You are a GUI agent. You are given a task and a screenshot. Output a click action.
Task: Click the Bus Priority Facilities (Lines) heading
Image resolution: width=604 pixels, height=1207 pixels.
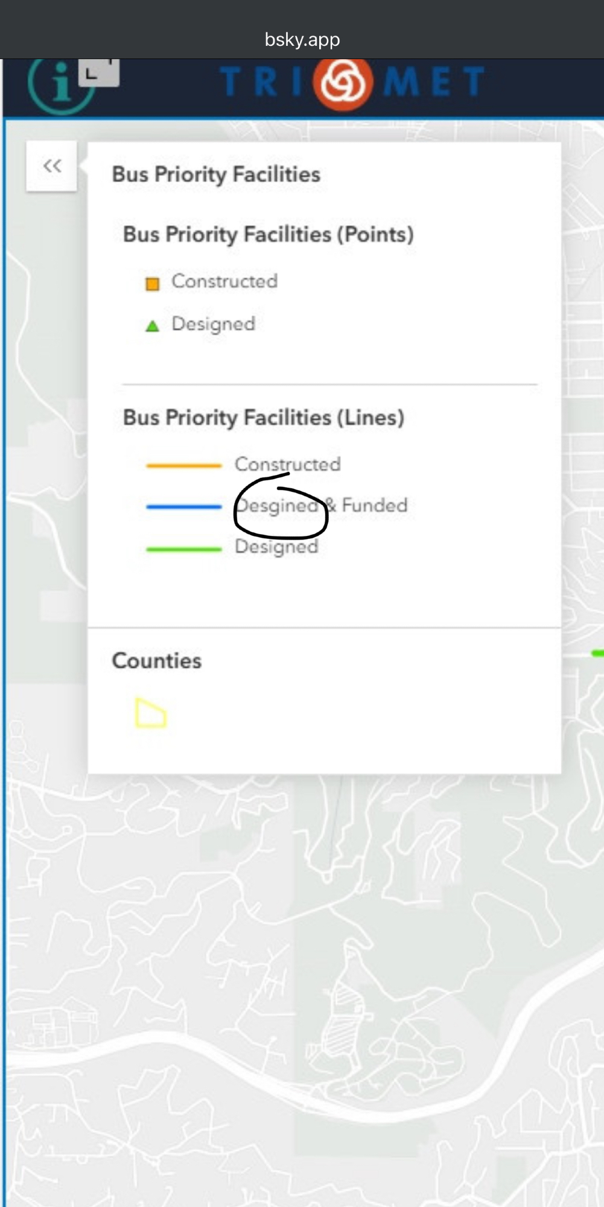pyautogui.click(x=264, y=418)
